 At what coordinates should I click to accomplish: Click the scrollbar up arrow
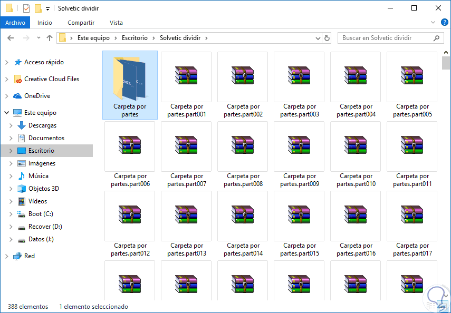tap(446, 53)
